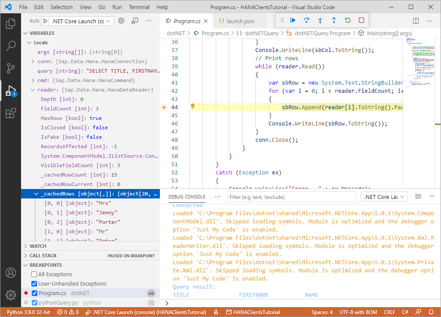Click the notifications bell in status bar
Viewport: 441px width, 317px height.
click(x=431, y=312)
